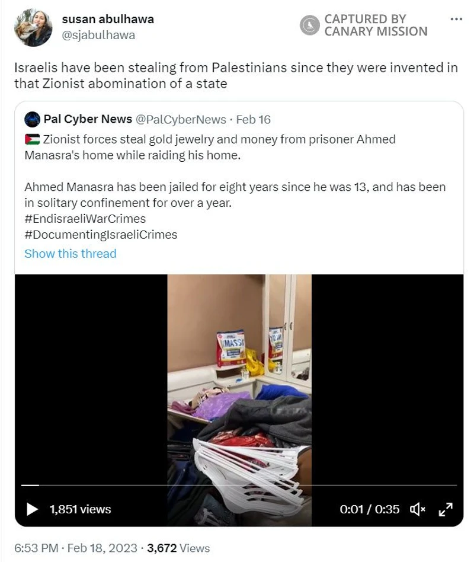Screen dimensions: 474x562
Task: Open Show this thread link
Action: coord(71,253)
